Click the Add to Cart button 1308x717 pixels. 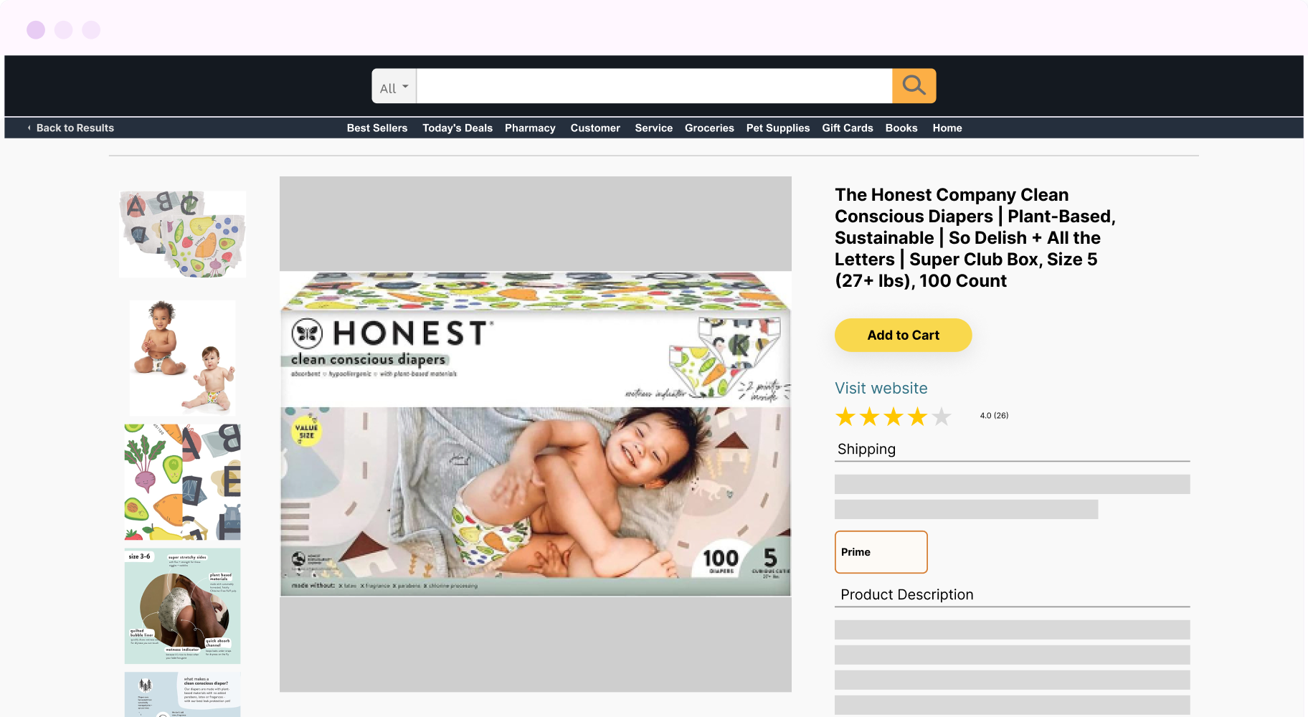coord(904,335)
